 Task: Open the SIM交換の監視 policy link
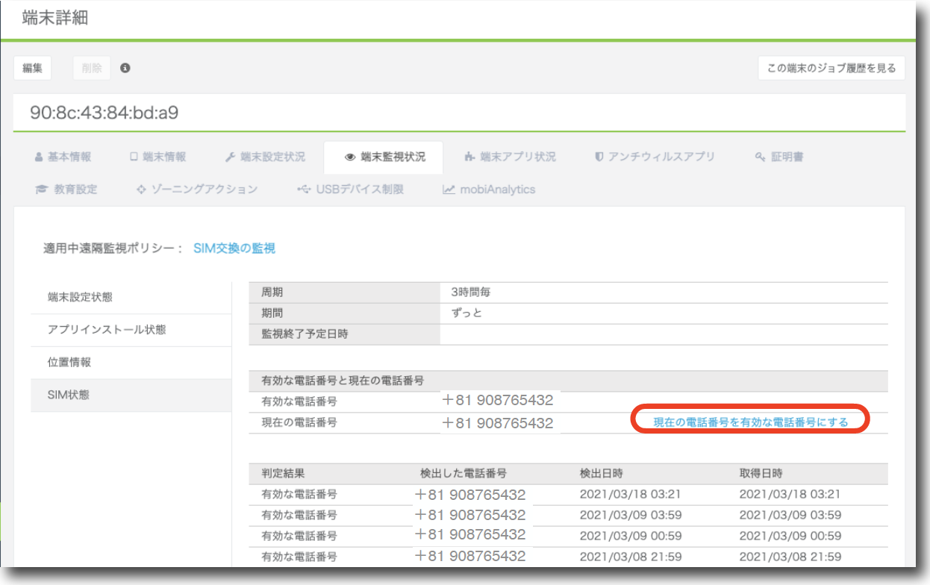(234, 248)
